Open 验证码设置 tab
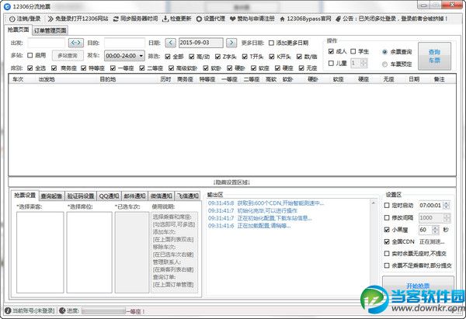 click(81, 196)
